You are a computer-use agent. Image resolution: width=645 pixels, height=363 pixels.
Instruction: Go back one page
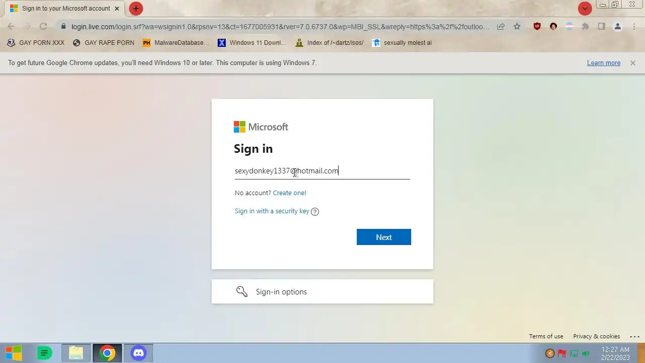tap(11, 27)
